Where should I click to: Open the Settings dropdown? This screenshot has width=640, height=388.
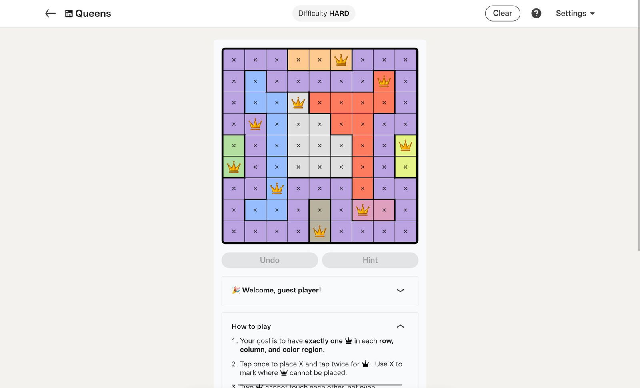(575, 14)
